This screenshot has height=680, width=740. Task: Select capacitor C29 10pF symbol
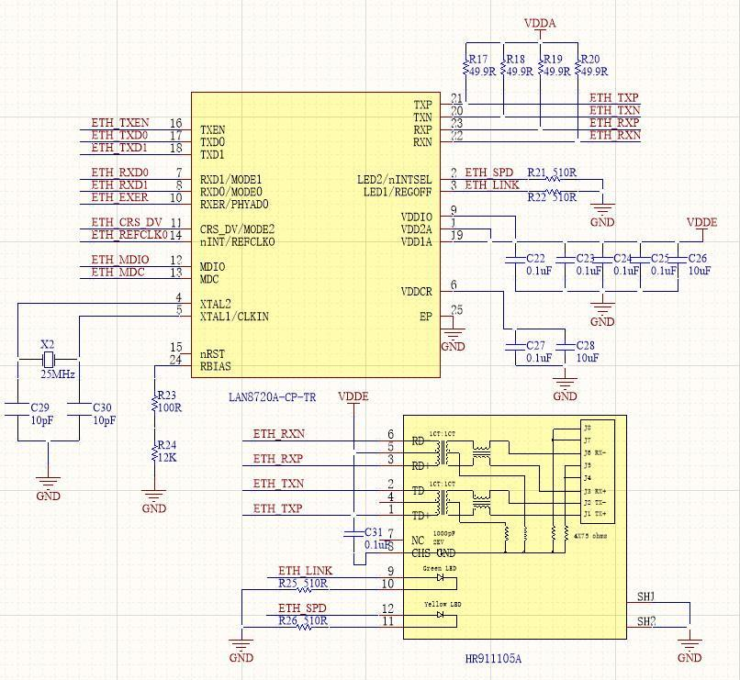click(17, 409)
